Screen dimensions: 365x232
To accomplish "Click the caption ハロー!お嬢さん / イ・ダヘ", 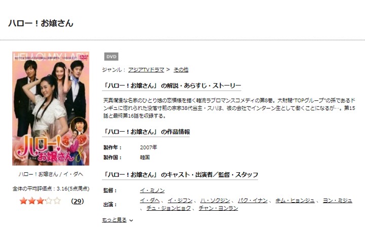I will point(51,174).
